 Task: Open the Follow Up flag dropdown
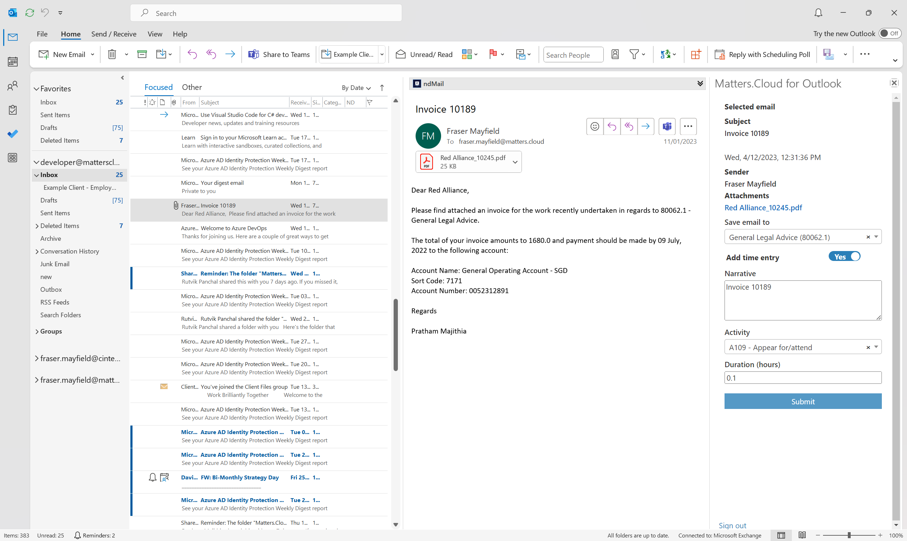(496, 54)
